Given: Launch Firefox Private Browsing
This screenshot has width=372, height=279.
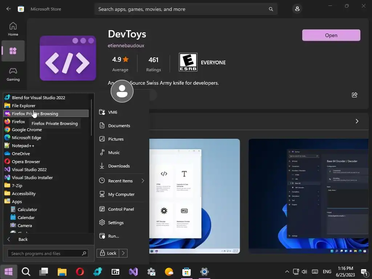Looking at the screenshot, I should pyautogui.click(x=46, y=114).
